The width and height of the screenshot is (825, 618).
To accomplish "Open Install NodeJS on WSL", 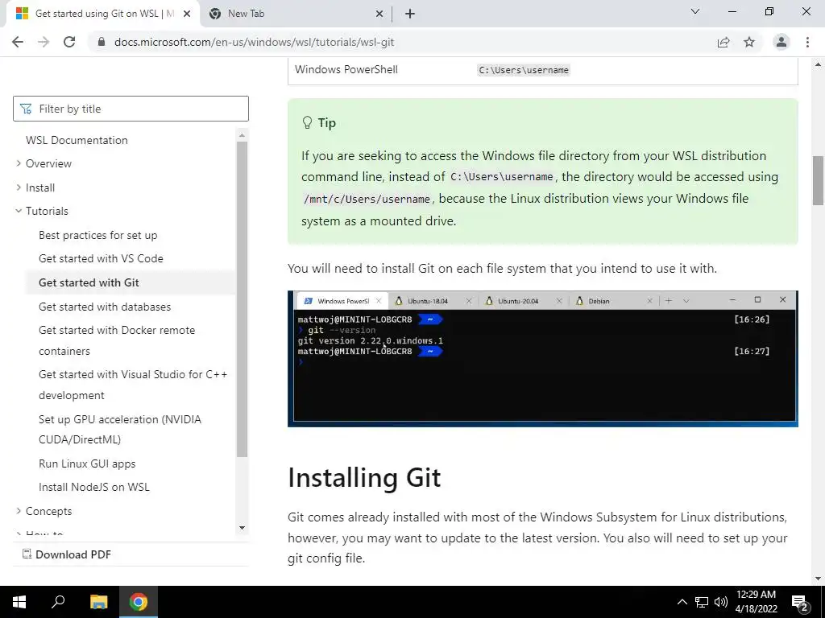I will click(x=93, y=487).
